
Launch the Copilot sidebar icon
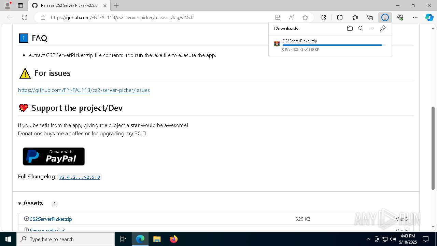pyautogui.click(x=429, y=17)
